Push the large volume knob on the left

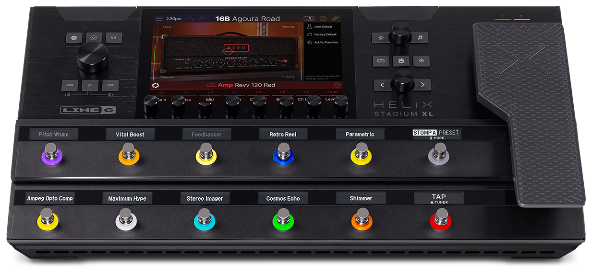92,57
